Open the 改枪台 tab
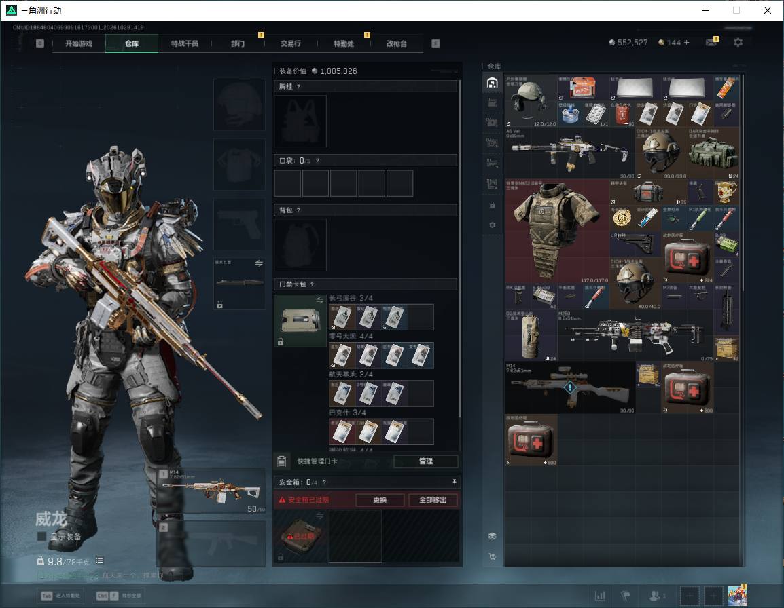 coord(397,43)
